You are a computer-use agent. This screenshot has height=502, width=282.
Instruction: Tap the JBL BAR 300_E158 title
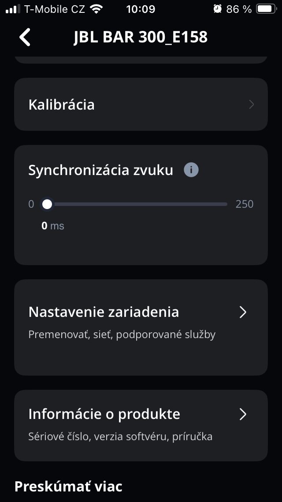coord(141,38)
